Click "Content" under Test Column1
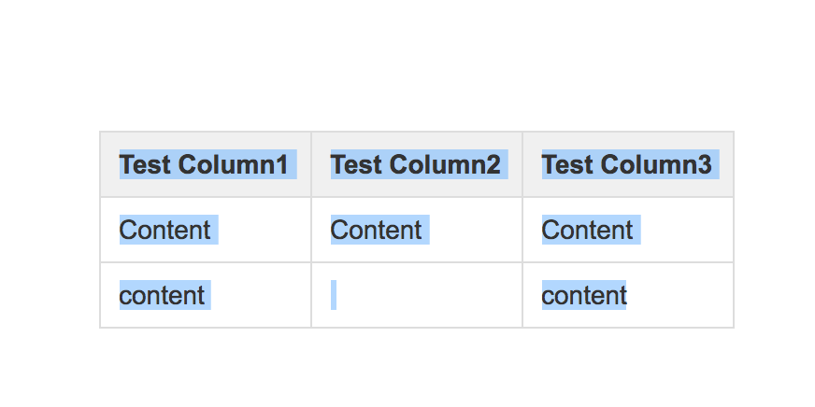Image resolution: width=815 pixels, height=407 pixels. point(164,230)
